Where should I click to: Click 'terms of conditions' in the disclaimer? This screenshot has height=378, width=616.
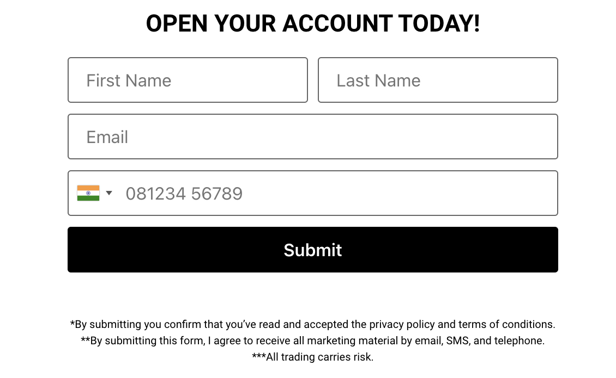506,325
